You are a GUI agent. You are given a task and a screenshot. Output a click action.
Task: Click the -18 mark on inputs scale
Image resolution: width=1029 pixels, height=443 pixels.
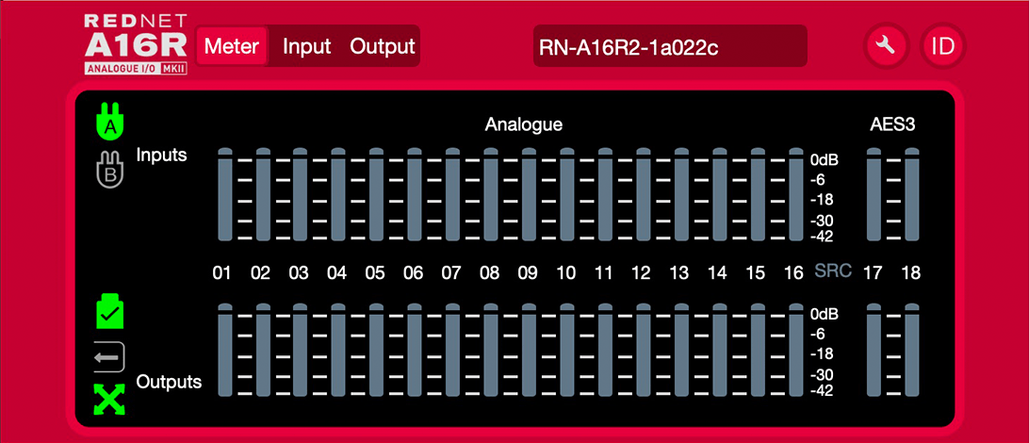point(821,200)
